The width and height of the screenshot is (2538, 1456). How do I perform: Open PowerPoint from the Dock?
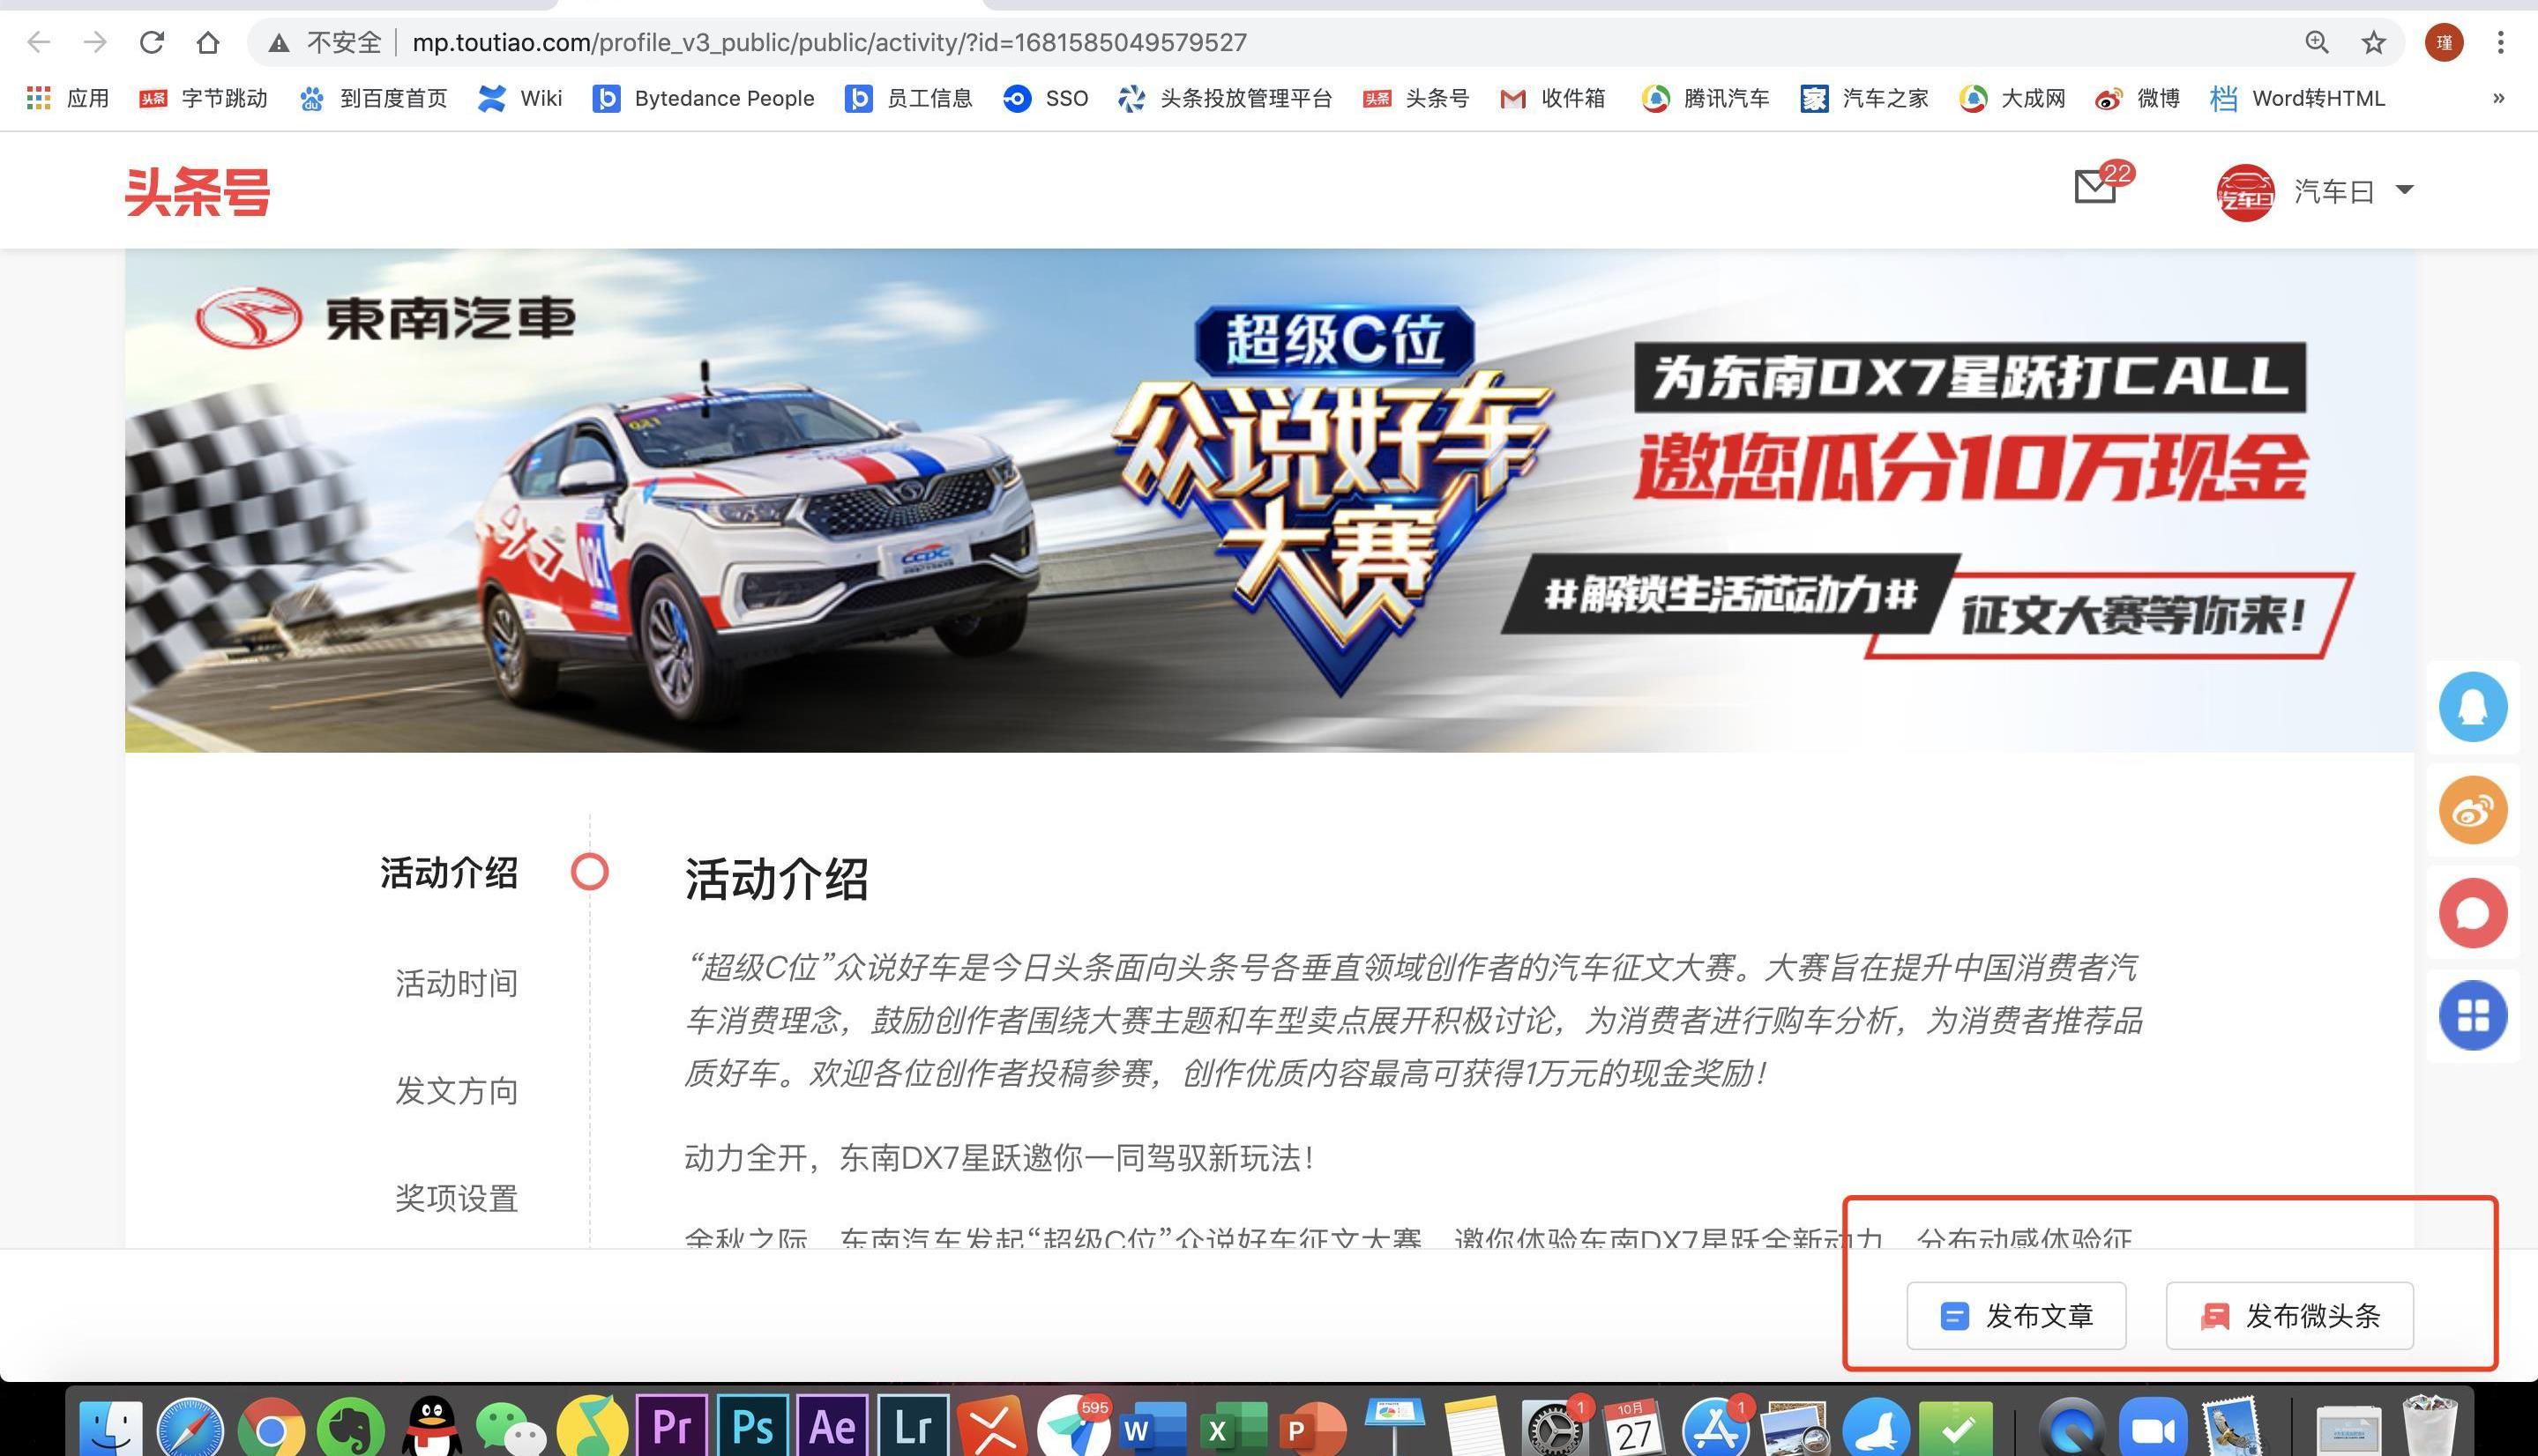pyautogui.click(x=1312, y=1428)
